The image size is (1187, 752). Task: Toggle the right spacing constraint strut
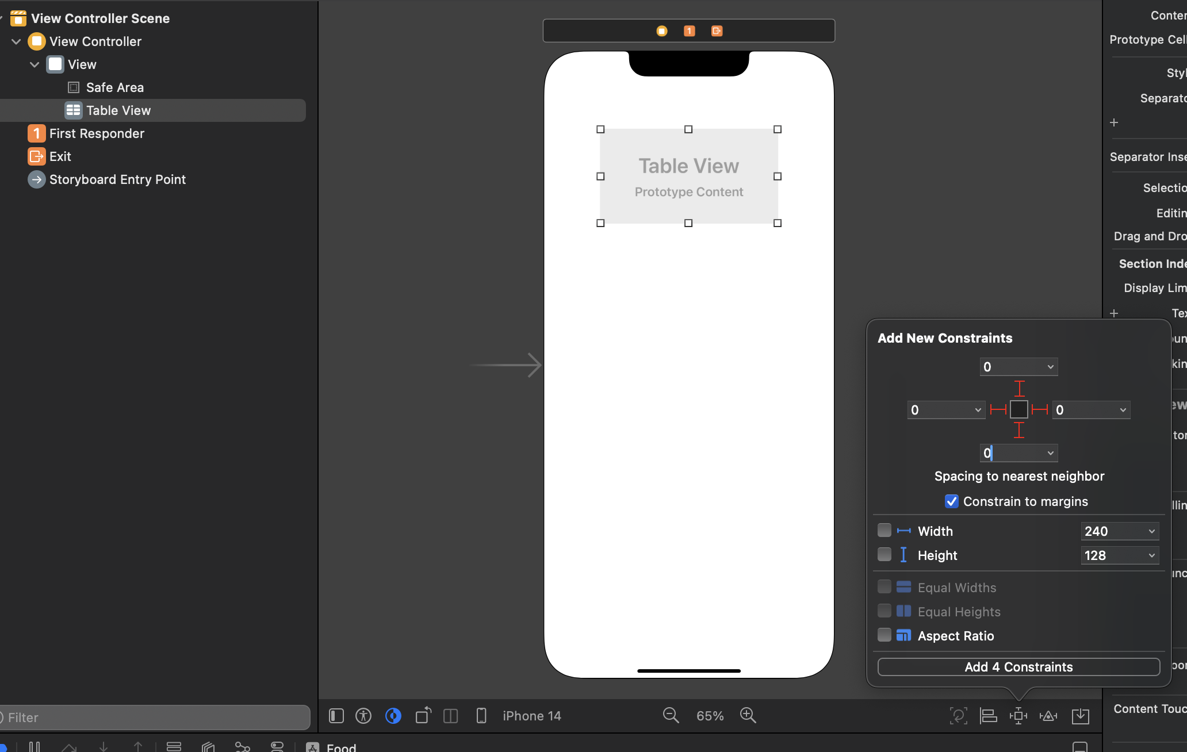pos(1040,409)
